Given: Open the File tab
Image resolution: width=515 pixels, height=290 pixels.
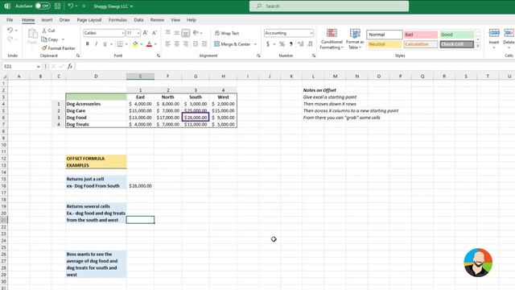Looking at the screenshot, I should click(x=10, y=19).
